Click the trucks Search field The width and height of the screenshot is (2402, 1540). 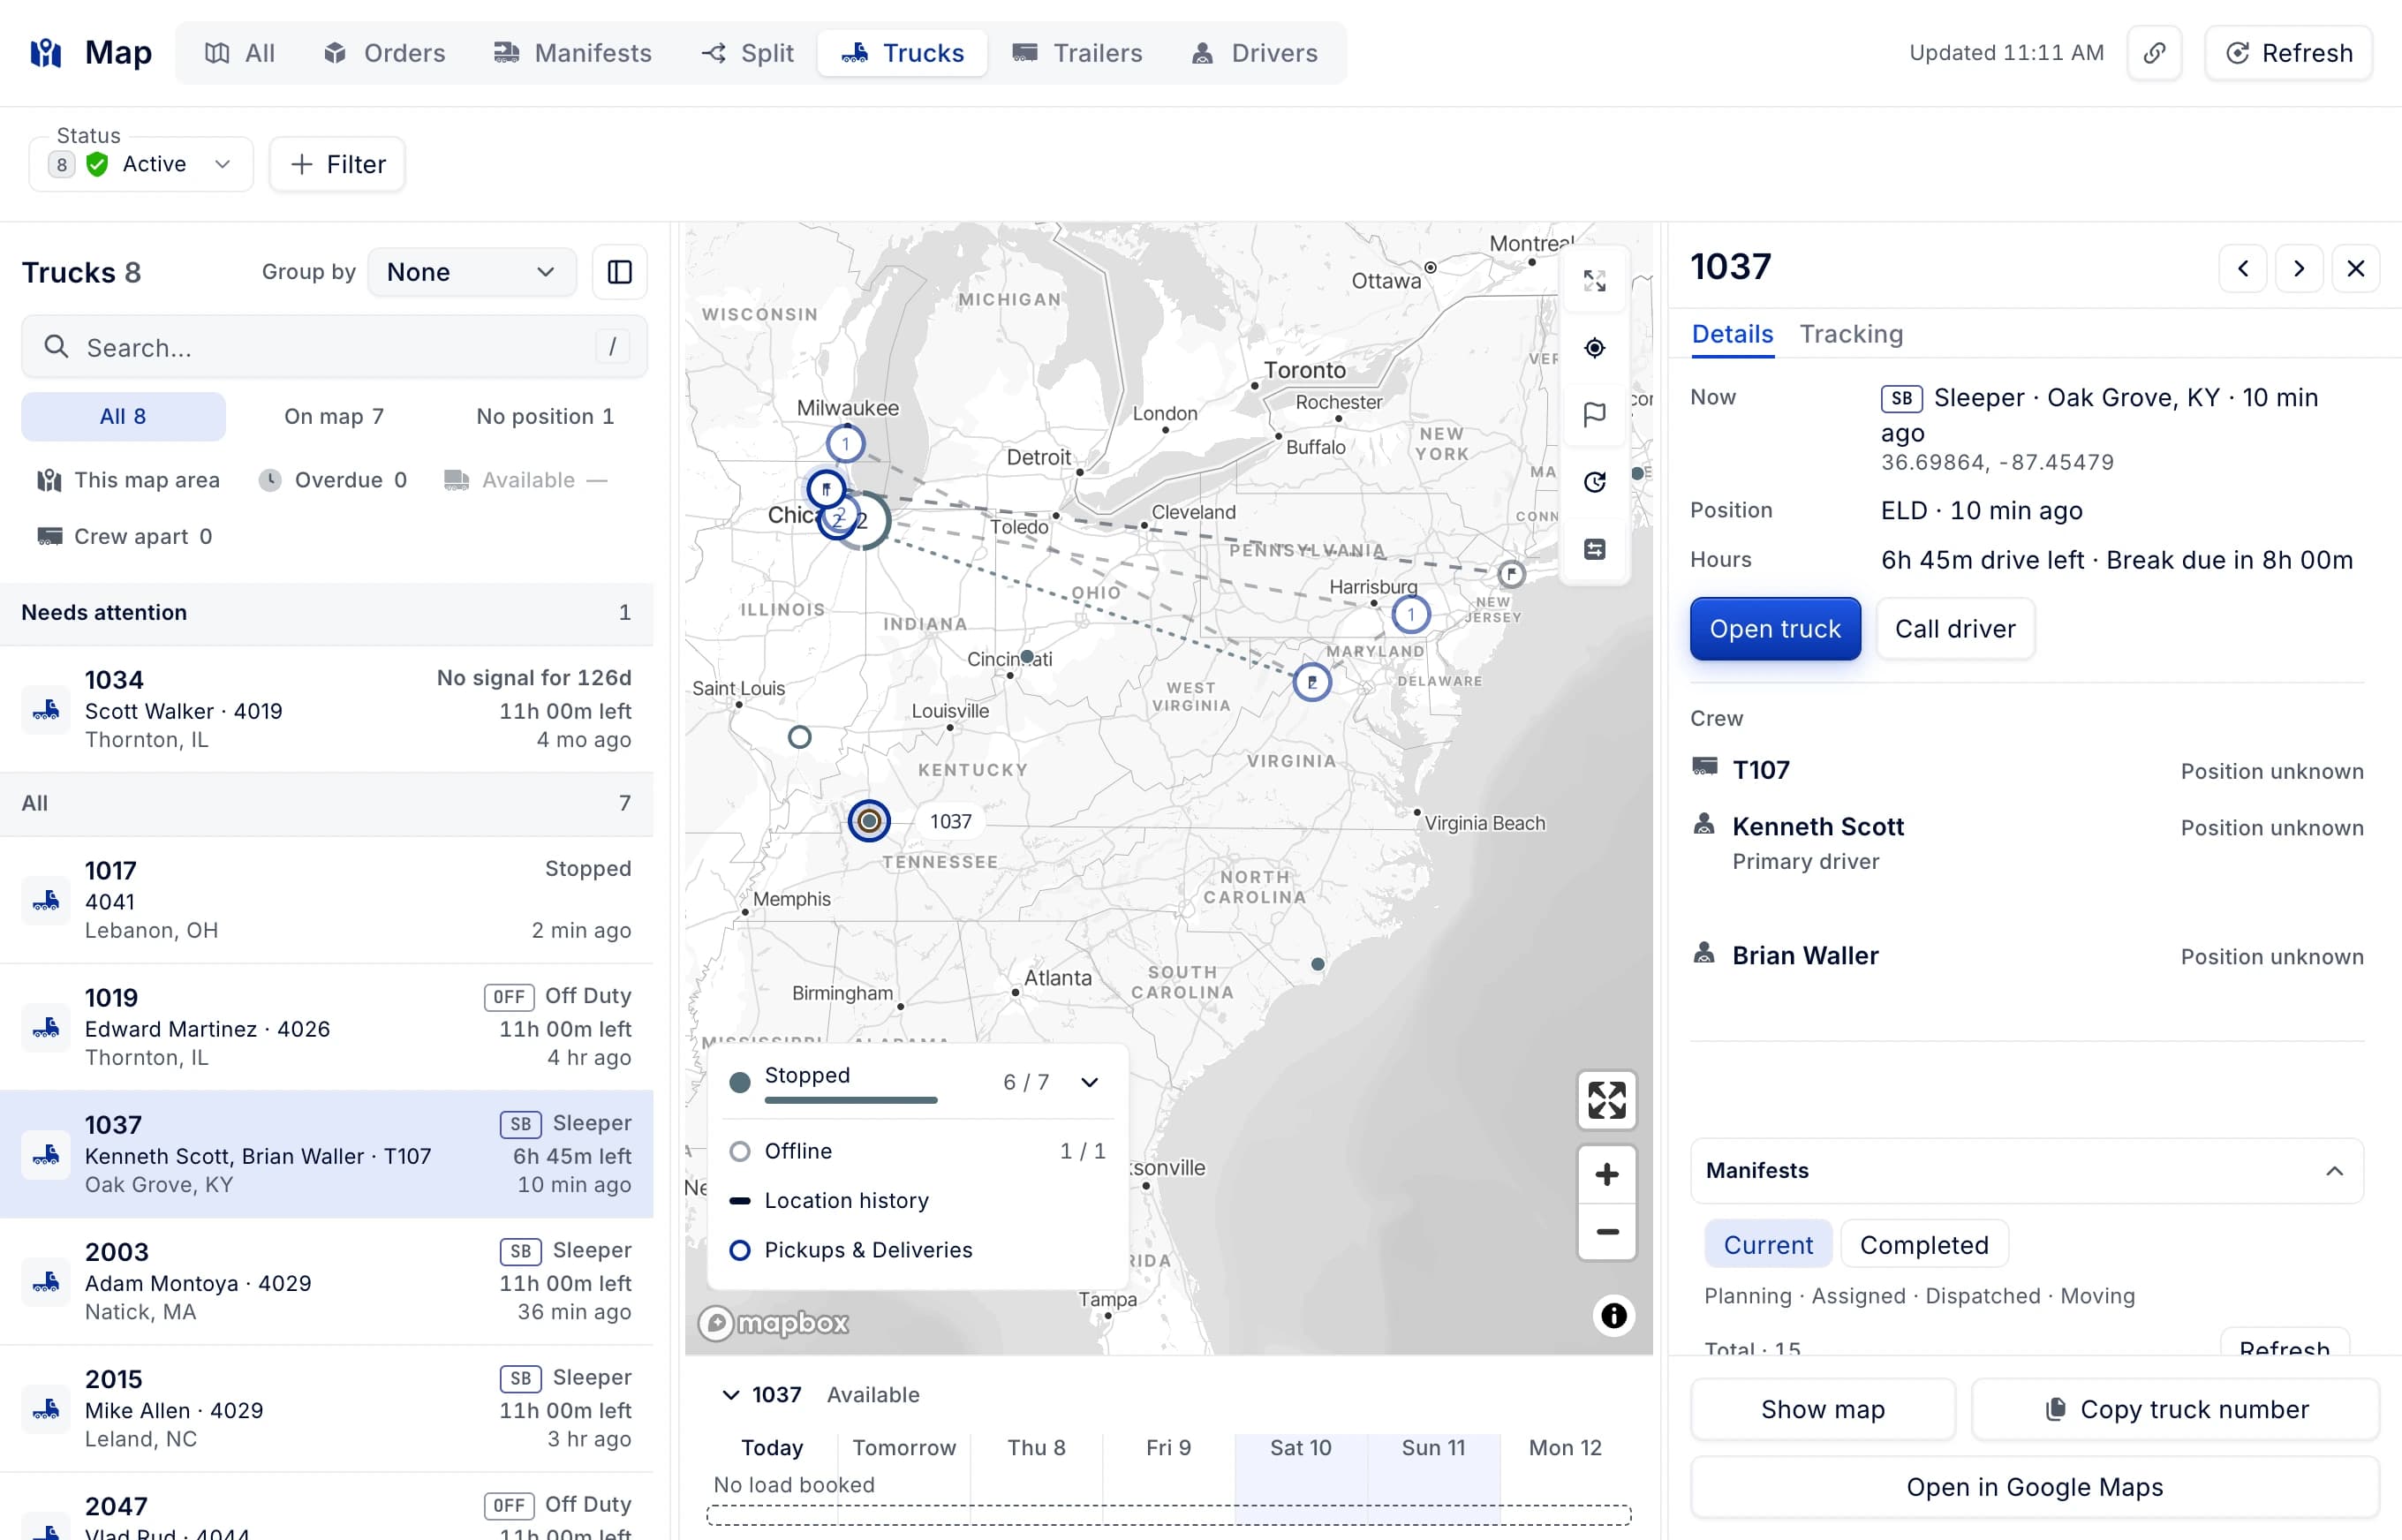[x=334, y=347]
